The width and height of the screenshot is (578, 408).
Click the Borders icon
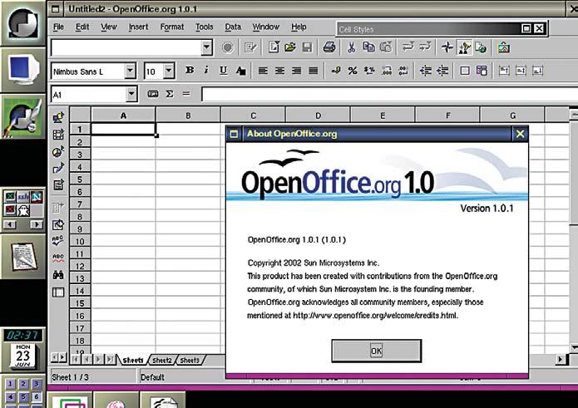click(464, 70)
